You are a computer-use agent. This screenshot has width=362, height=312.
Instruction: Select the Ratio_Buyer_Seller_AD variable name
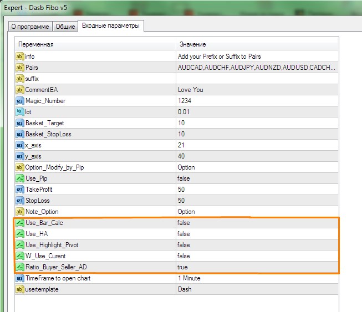pyautogui.click(x=56, y=267)
